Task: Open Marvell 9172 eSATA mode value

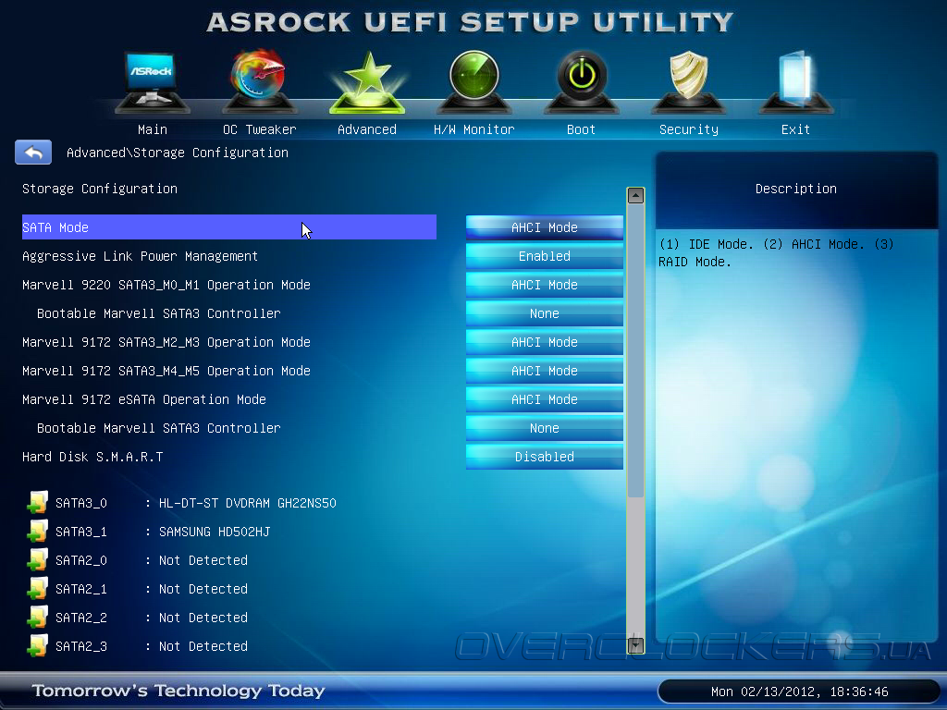Action: pos(544,399)
